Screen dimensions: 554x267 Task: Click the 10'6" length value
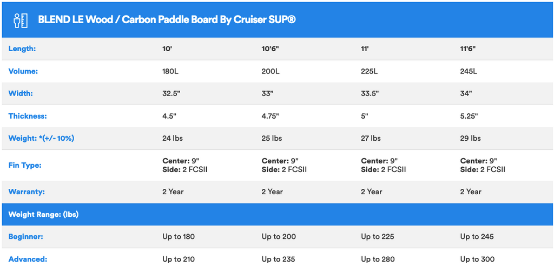click(270, 49)
